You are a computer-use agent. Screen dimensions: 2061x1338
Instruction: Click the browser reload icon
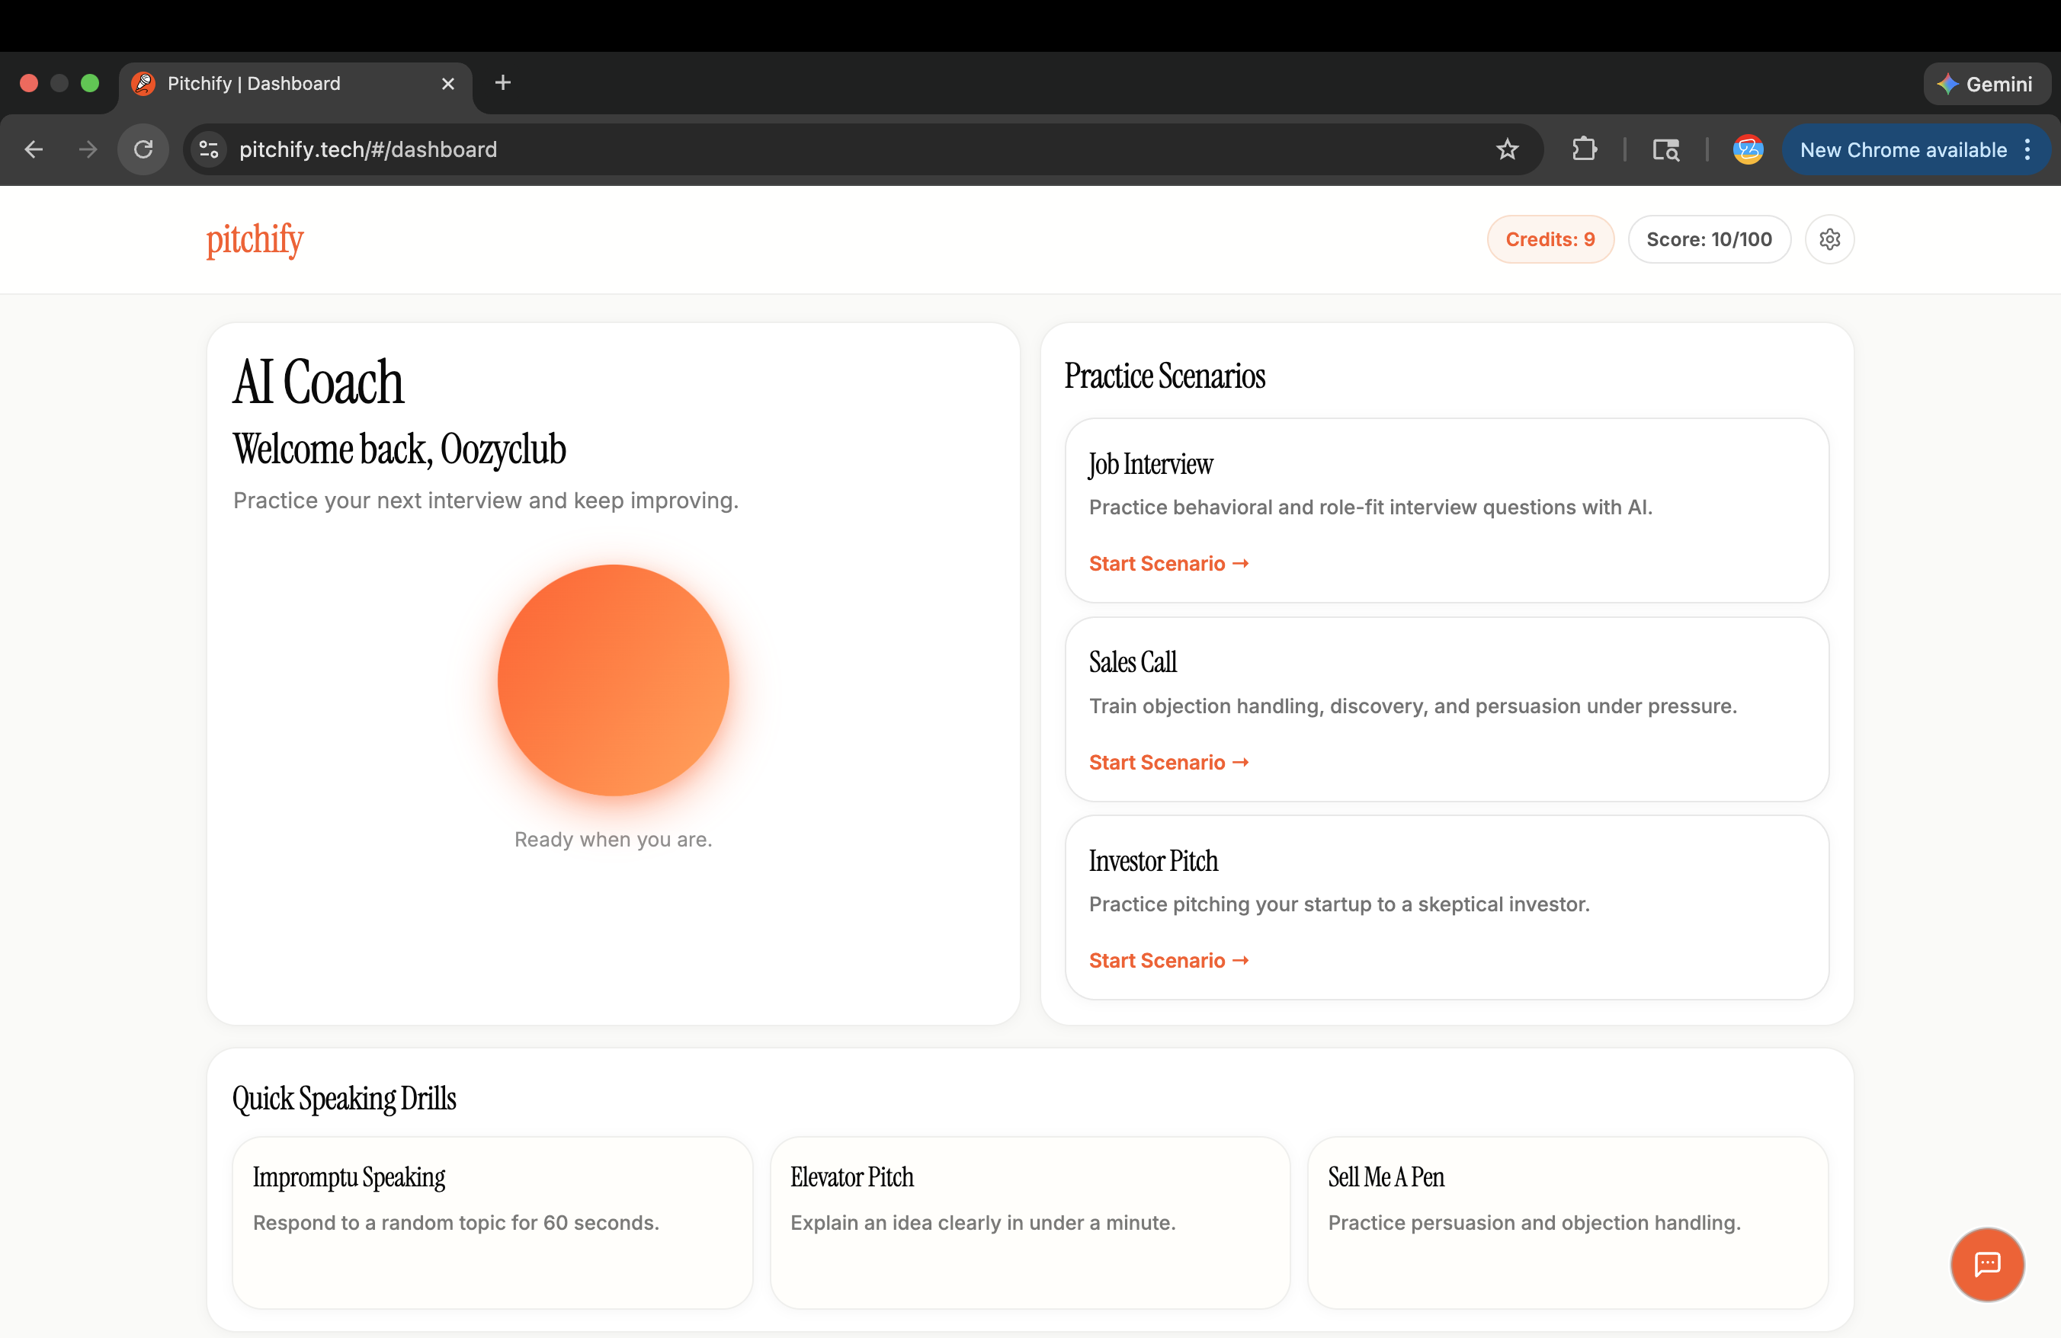(143, 149)
